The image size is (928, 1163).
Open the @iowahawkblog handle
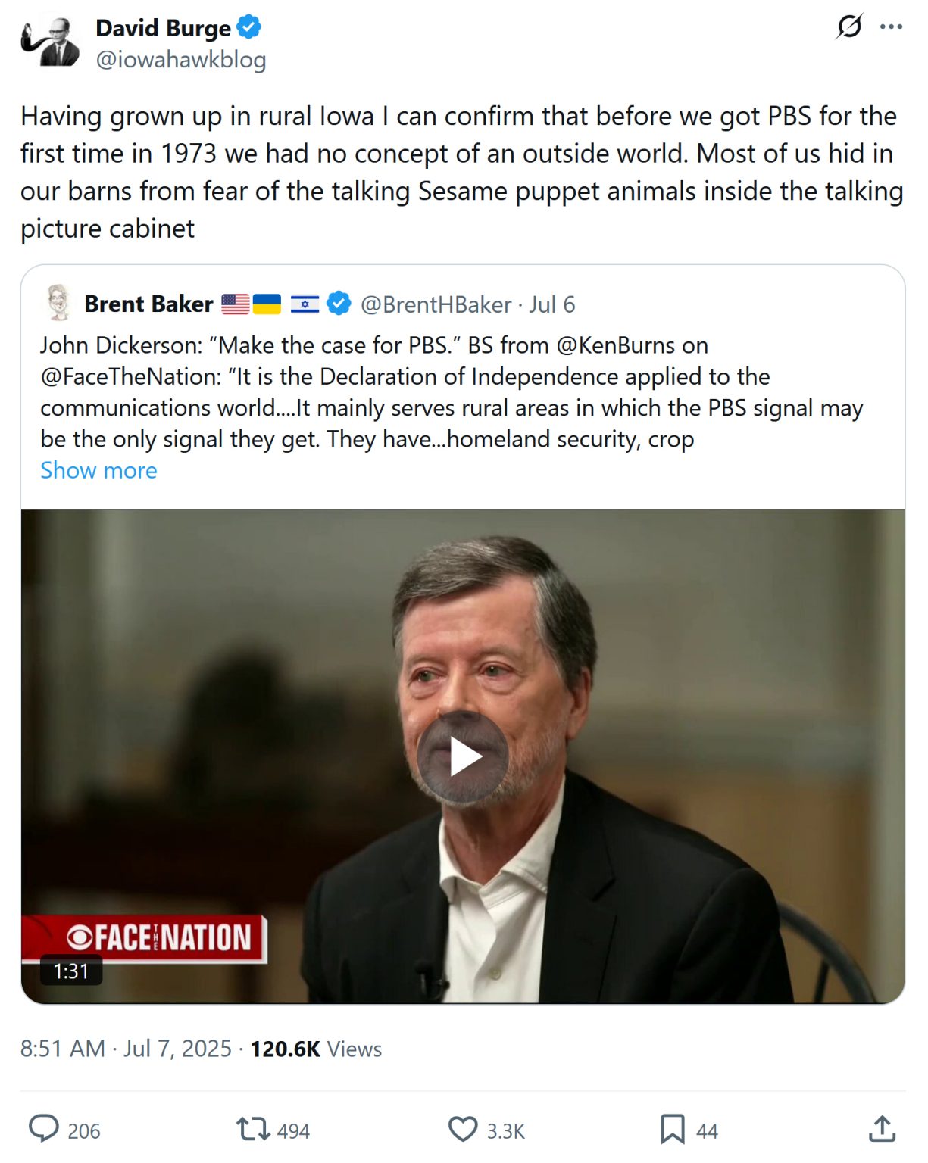tap(180, 59)
